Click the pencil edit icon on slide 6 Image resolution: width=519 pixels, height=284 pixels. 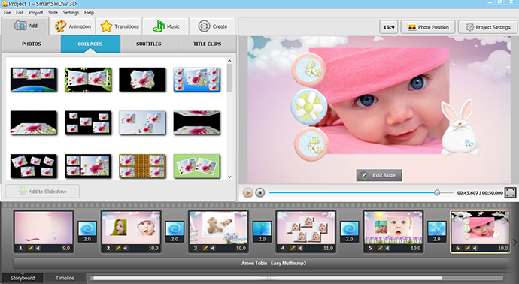[x=468, y=248]
